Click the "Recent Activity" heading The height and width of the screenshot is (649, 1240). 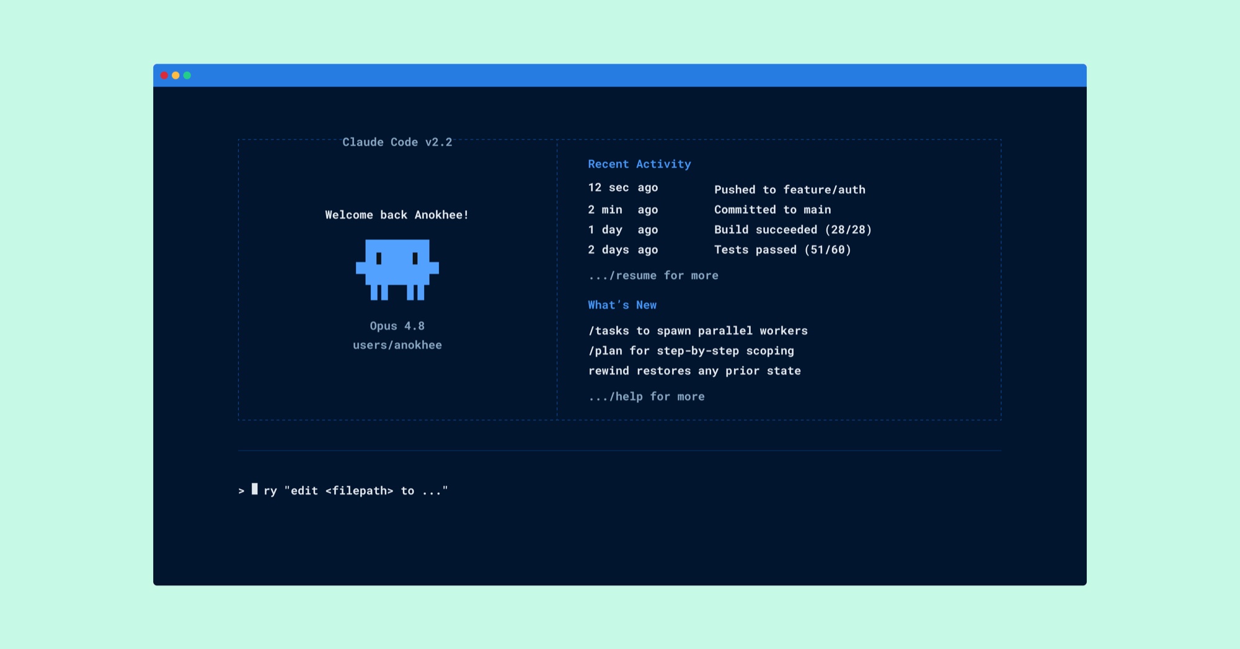pyautogui.click(x=639, y=164)
